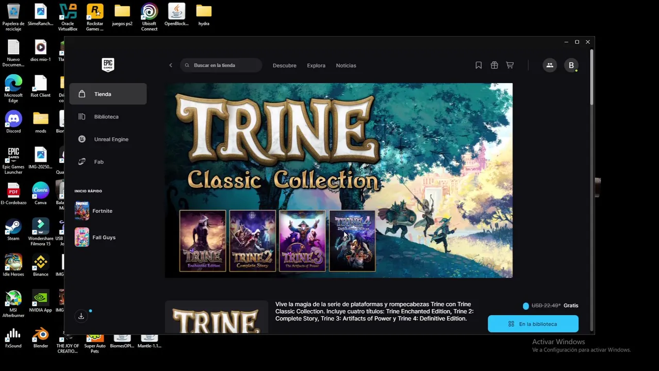The image size is (659, 371).
Task: Select the El-Cordobazo PDF file
Action: pyautogui.click(x=13, y=194)
